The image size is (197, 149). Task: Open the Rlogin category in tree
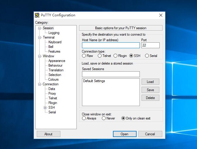click(x=53, y=103)
